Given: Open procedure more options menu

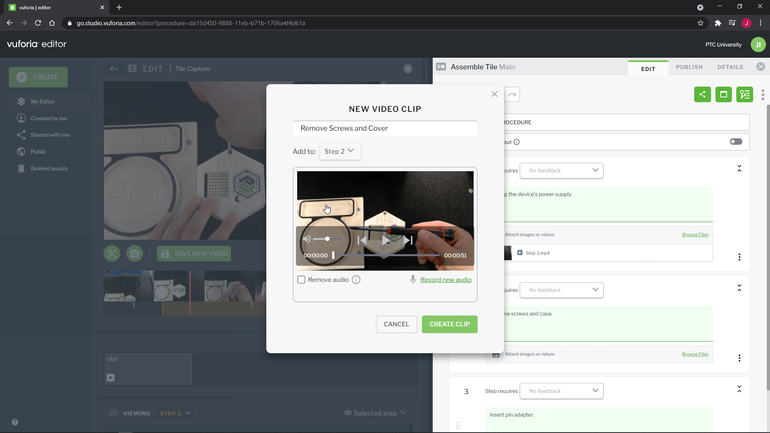Looking at the screenshot, I should pyautogui.click(x=763, y=95).
